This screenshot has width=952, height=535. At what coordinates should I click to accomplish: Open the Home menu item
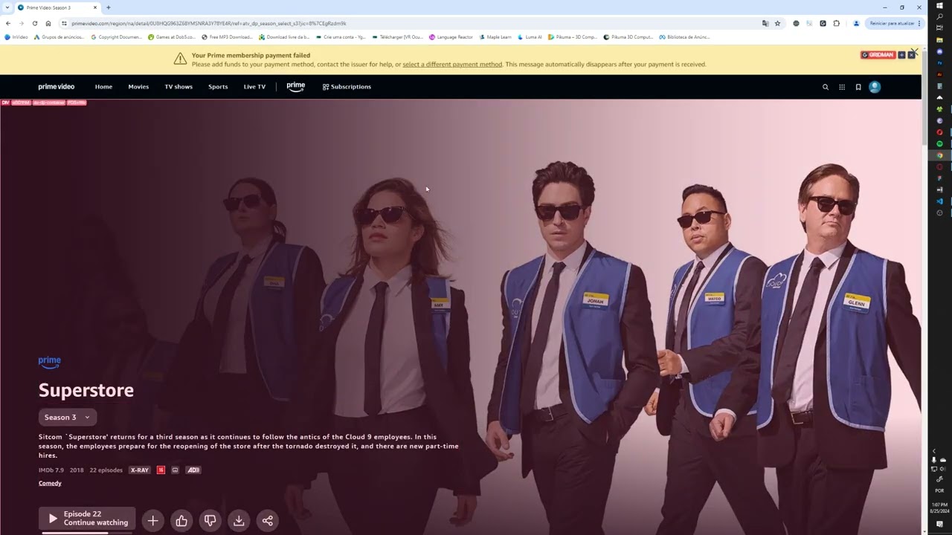tap(103, 87)
